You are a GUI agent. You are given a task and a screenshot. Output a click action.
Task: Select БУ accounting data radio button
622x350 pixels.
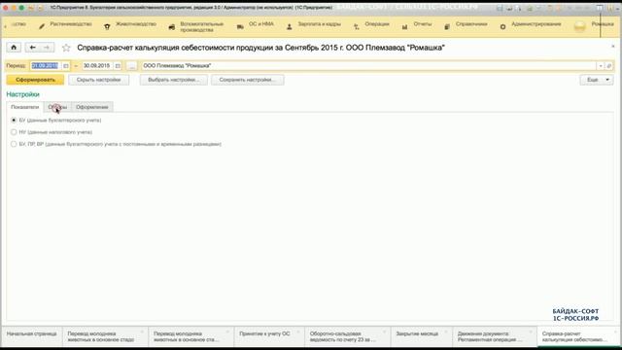(14, 120)
